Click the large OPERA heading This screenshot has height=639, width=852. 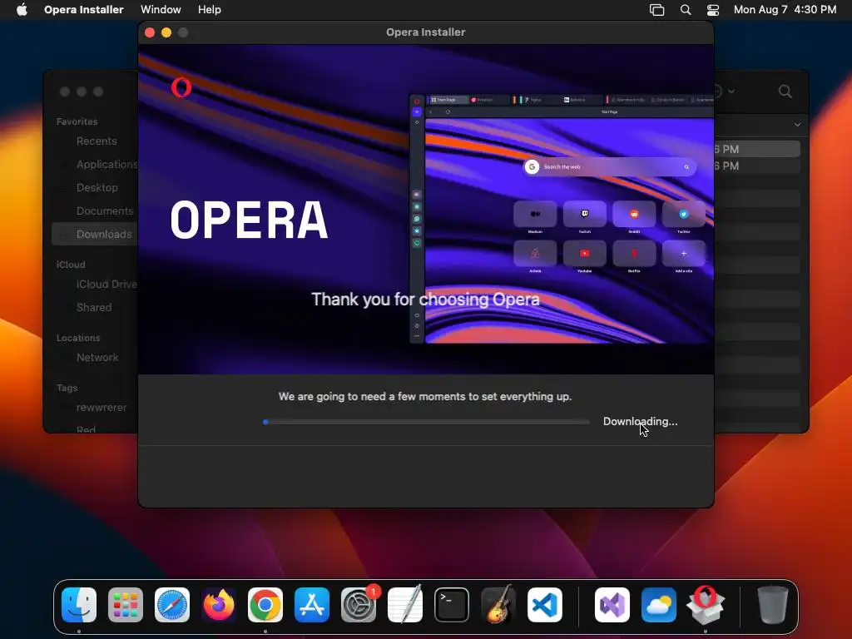pyautogui.click(x=249, y=220)
